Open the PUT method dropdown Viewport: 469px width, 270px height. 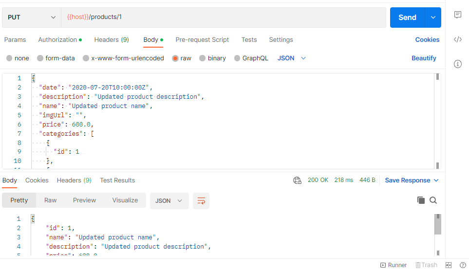click(x=31, y=18)
